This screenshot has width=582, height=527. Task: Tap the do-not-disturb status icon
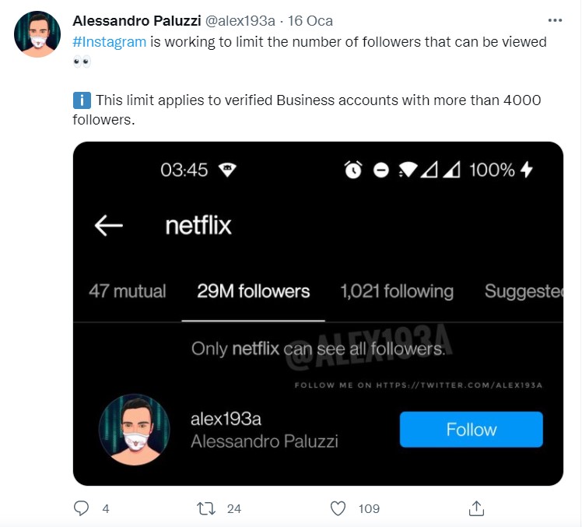pos(380,170)
